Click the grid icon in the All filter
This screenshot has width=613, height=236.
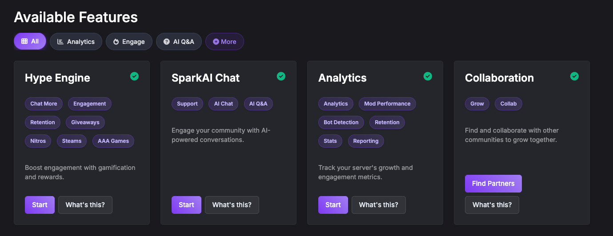tap(24, 41)
